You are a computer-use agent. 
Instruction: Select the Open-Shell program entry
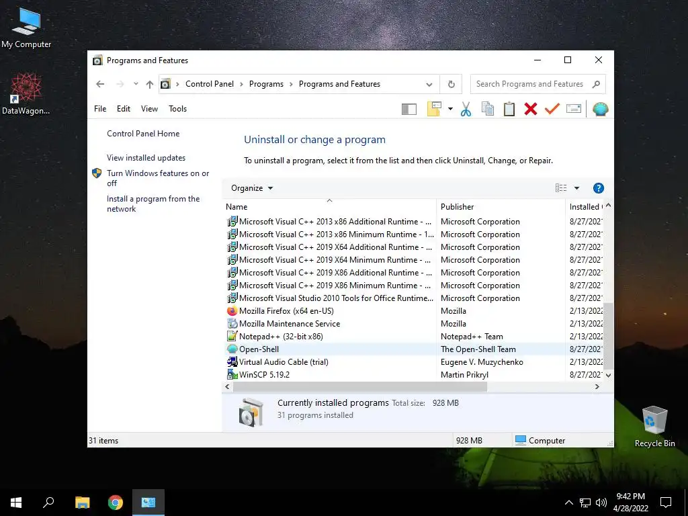[414, 349]
